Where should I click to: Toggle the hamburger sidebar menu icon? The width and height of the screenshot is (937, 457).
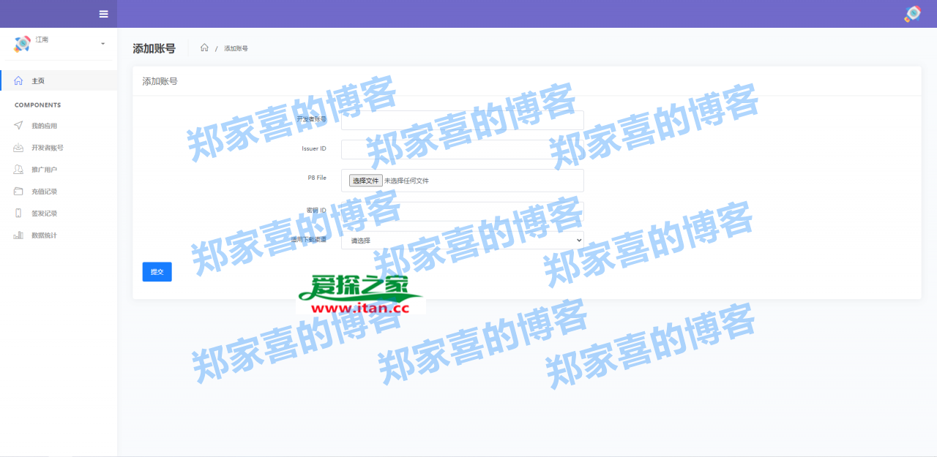pos(103,14)
